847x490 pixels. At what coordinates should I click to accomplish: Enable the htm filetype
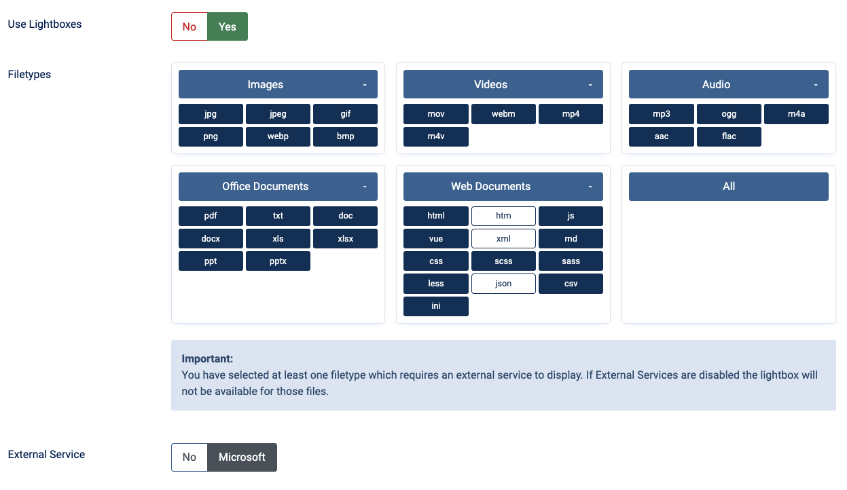click(x=503, y=216)
